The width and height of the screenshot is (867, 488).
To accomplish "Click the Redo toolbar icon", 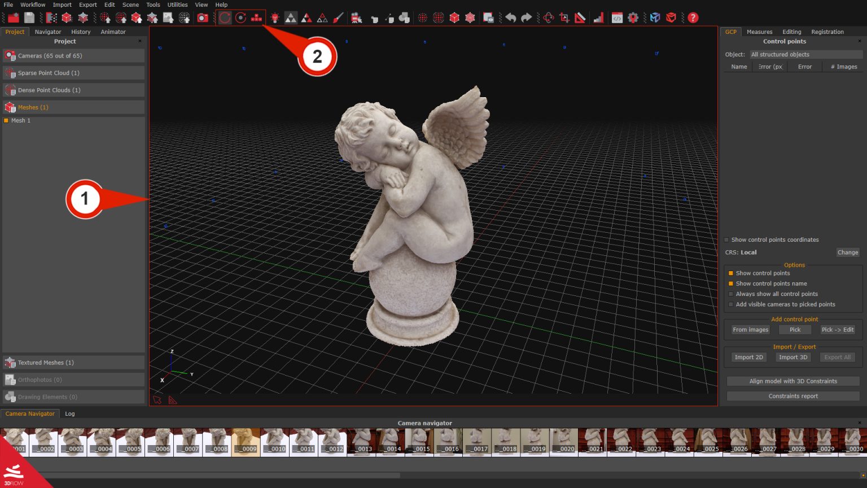I will (x=527, y=18).
